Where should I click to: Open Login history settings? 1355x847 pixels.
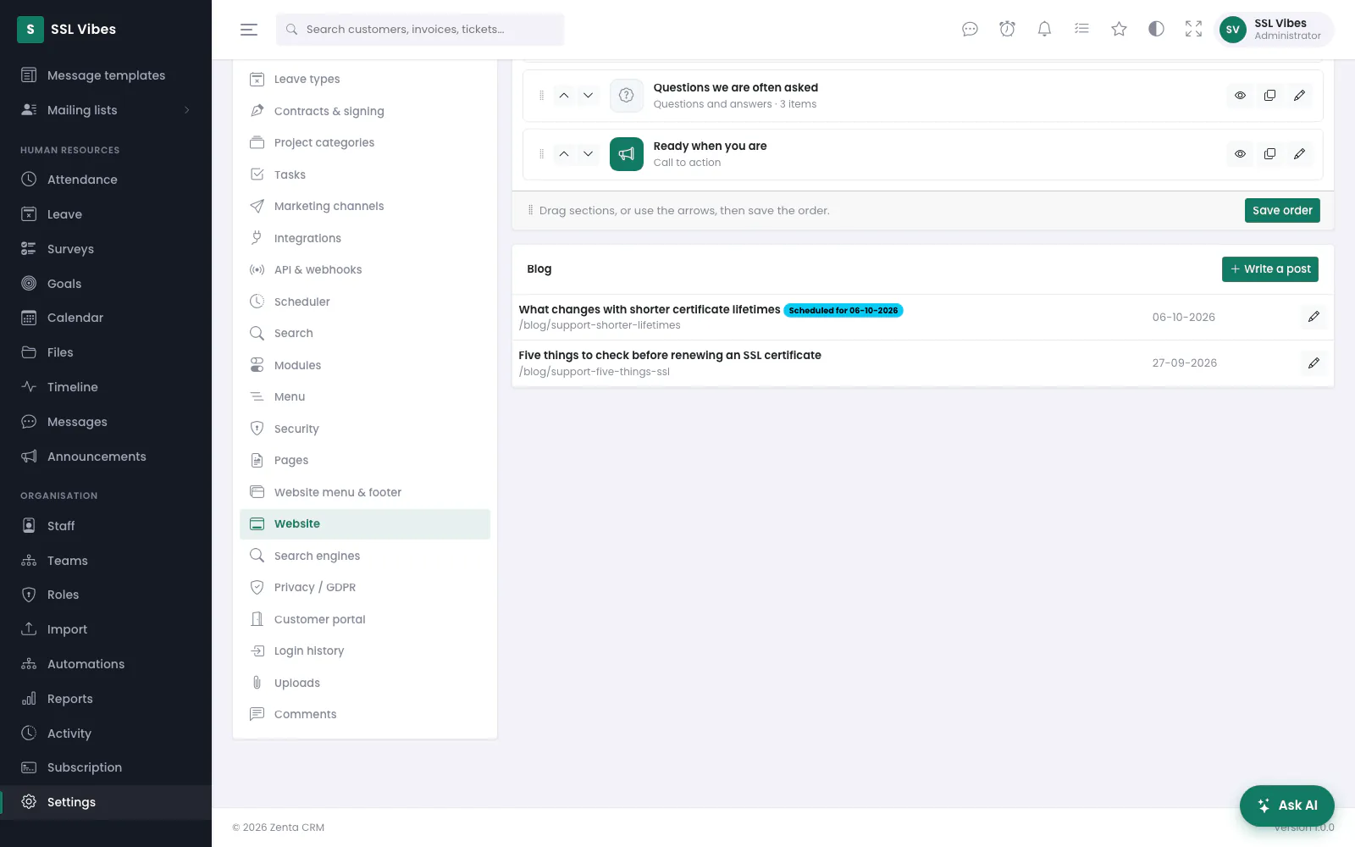pyautogui.click(x=365, y=650)
